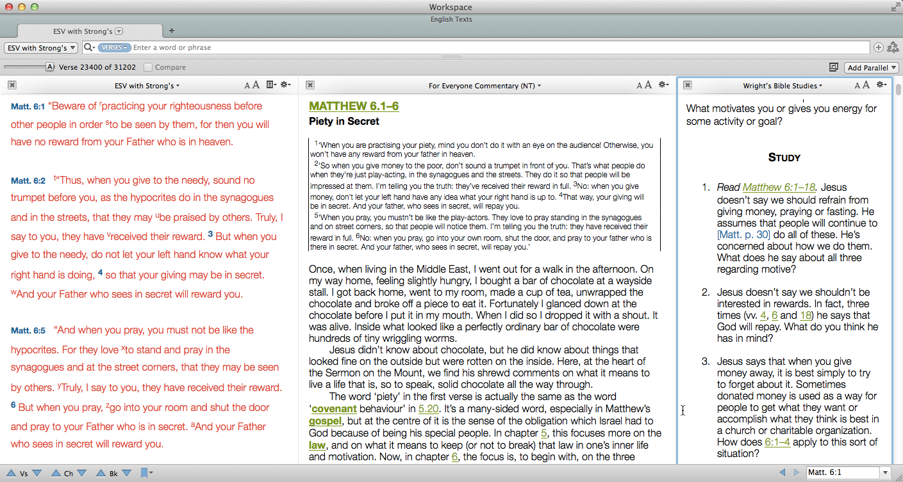The height and width of the screenshot is (482, 903).
Task: Open the Add Parallel dropdown
Action: click(872, 67)
